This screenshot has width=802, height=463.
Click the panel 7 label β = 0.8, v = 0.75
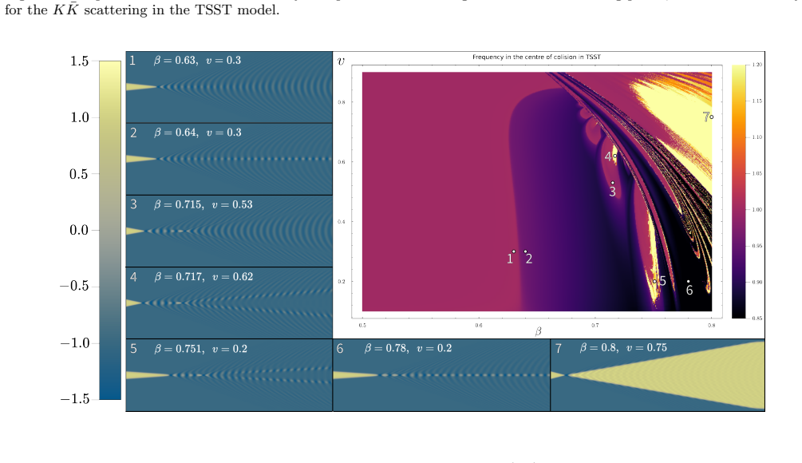[623, 348]
